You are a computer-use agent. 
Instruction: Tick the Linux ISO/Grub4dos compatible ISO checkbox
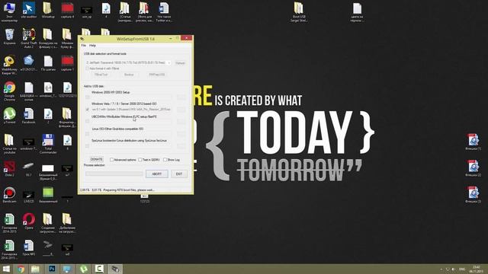coord(88,134)
